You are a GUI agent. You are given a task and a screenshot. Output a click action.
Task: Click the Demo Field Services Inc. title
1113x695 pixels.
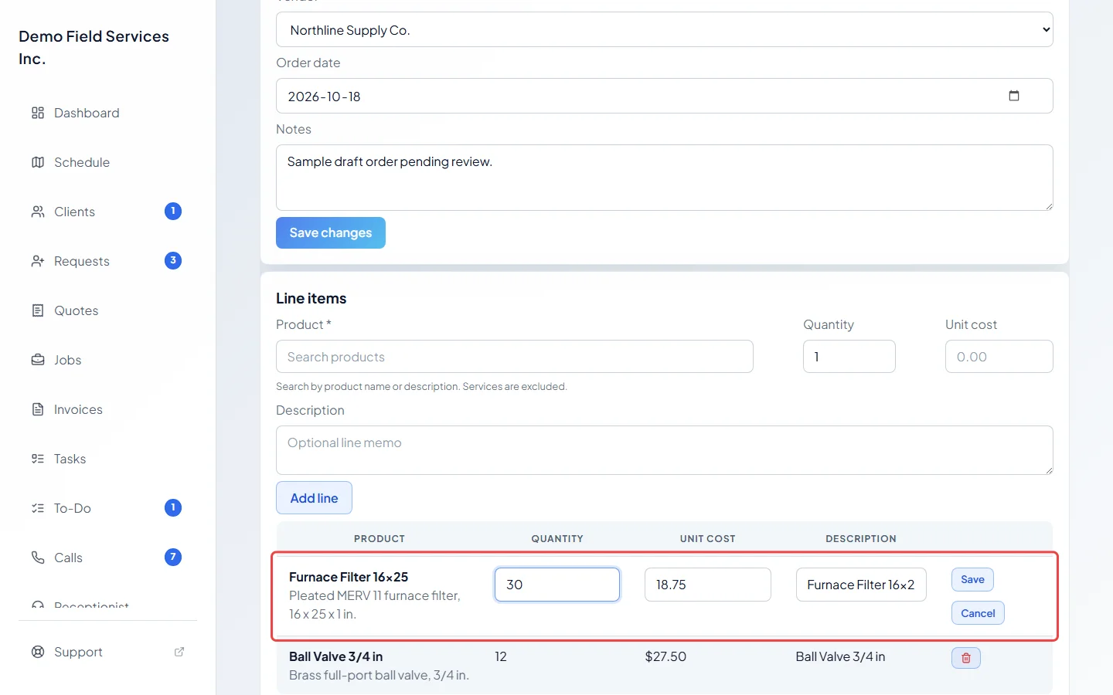94,48
